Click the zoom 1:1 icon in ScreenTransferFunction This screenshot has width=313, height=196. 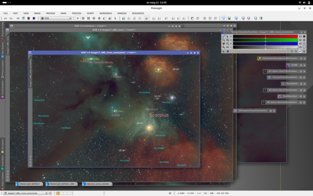227,40
